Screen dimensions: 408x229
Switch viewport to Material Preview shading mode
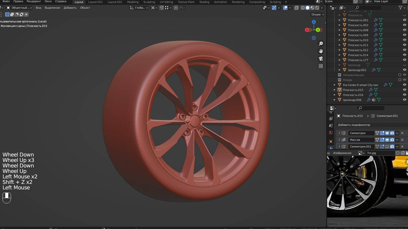pyautogui.click(x=312, y=8)
